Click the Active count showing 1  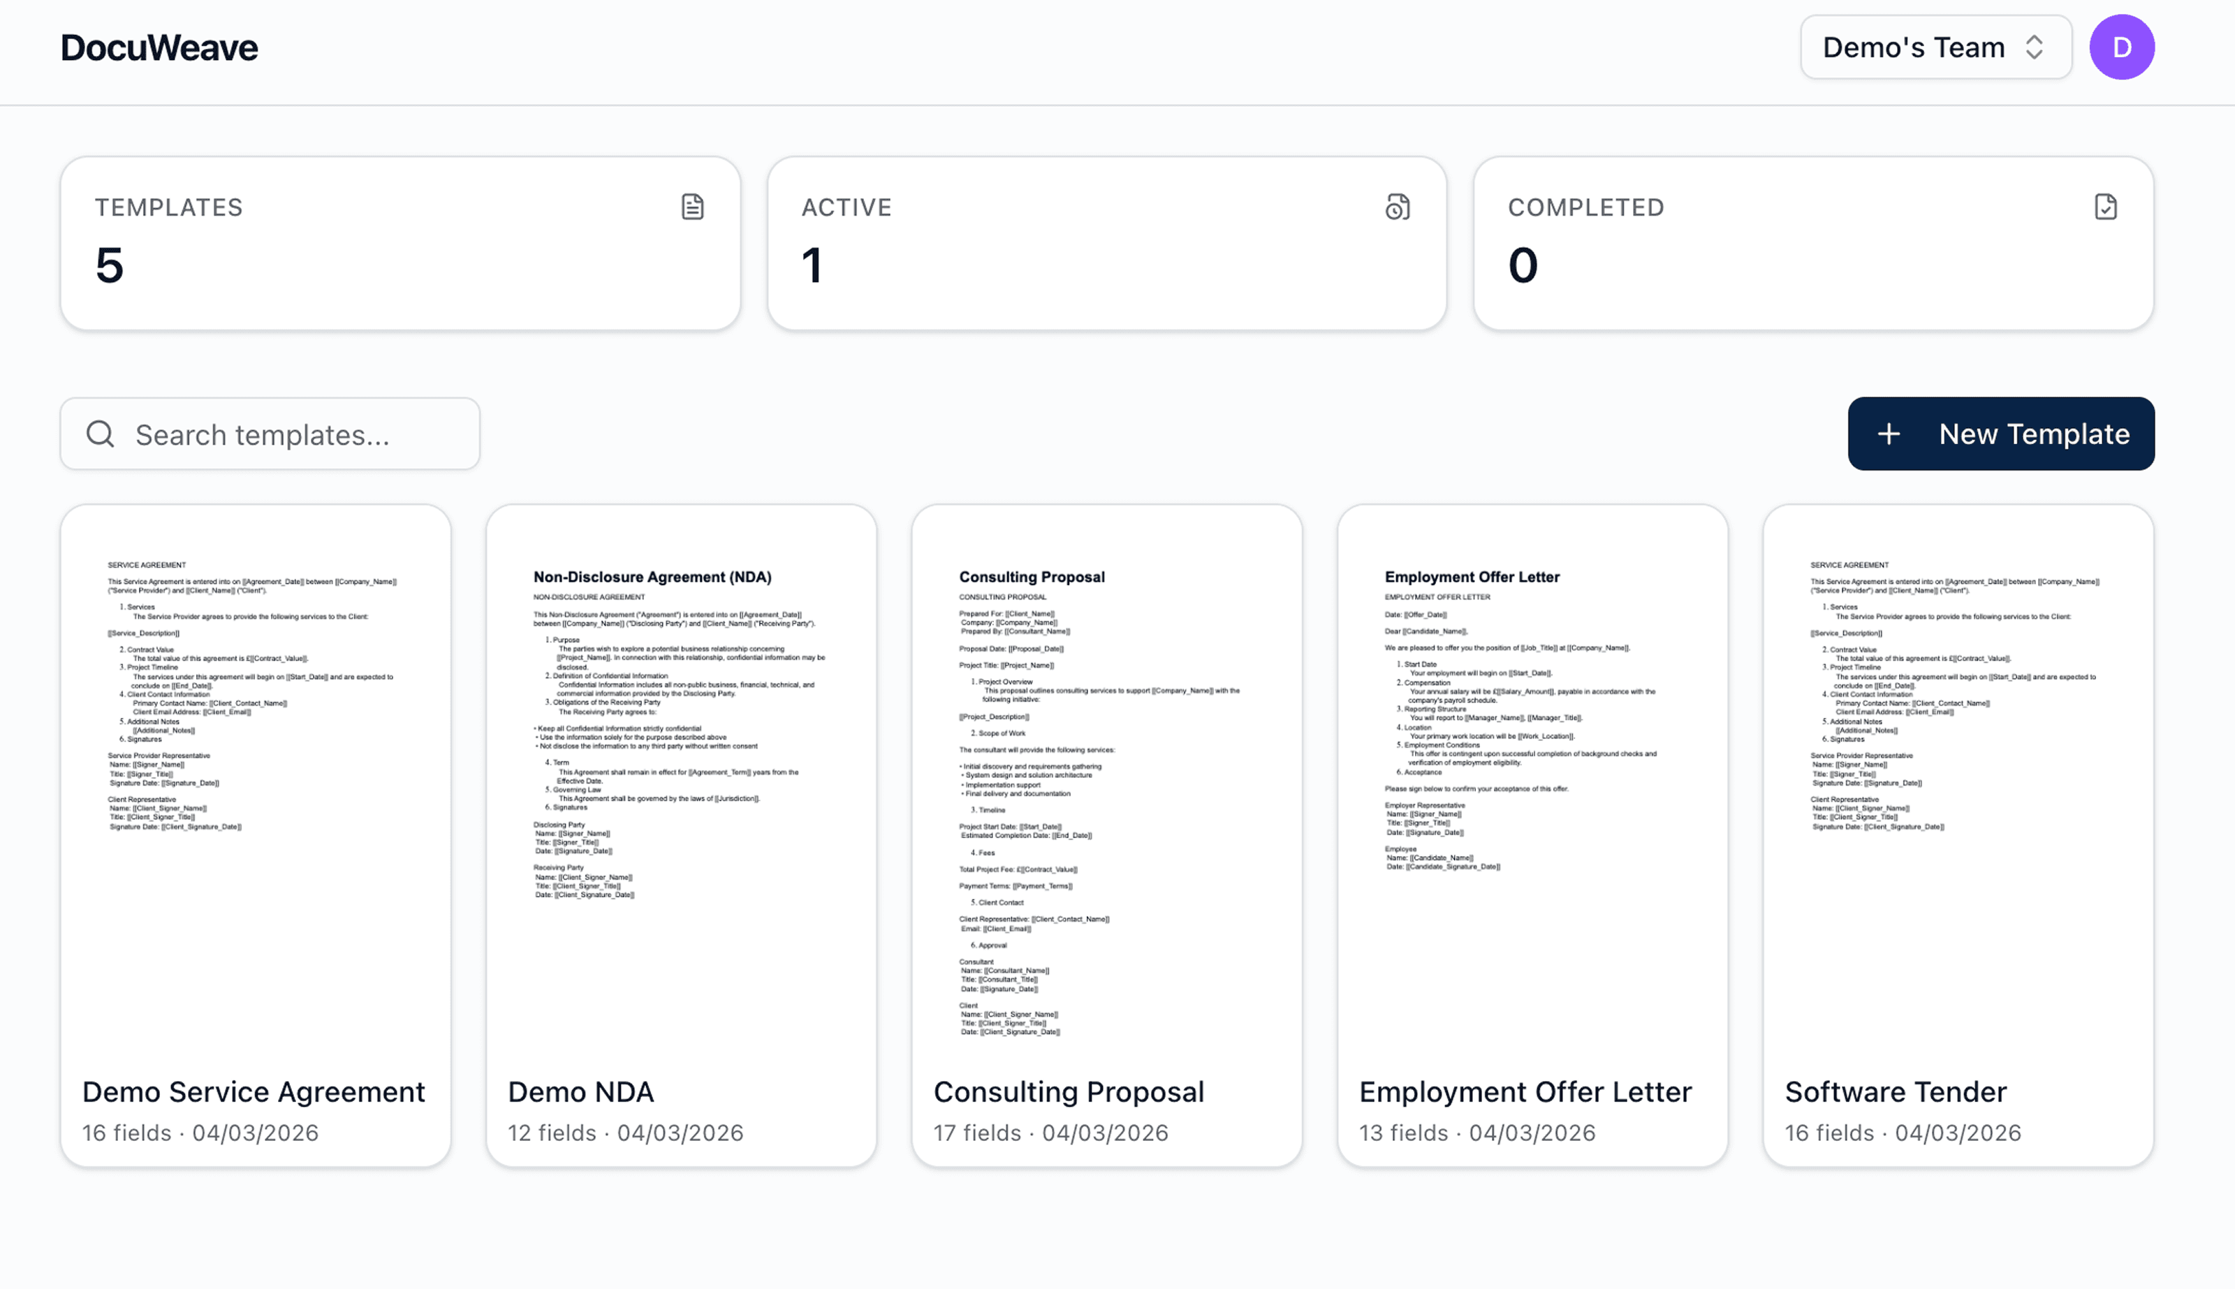coord(811,264)
